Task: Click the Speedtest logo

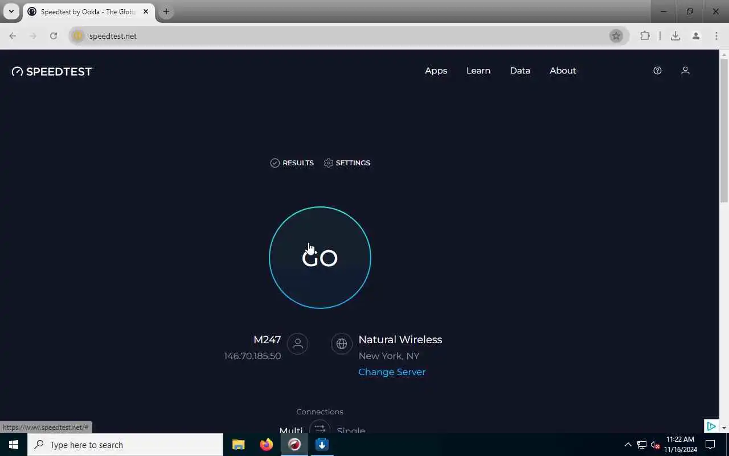Action: (52, 71)
